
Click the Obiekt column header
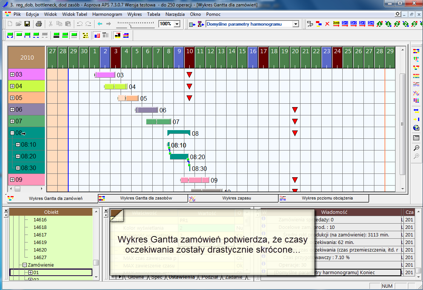(51, 212)
